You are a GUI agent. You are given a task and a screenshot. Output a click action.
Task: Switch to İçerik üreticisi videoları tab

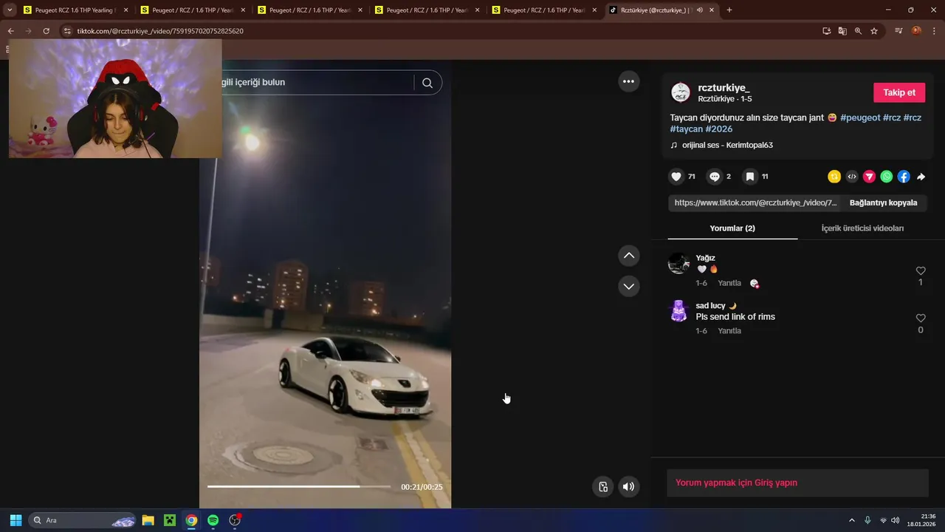pos(862,228)
